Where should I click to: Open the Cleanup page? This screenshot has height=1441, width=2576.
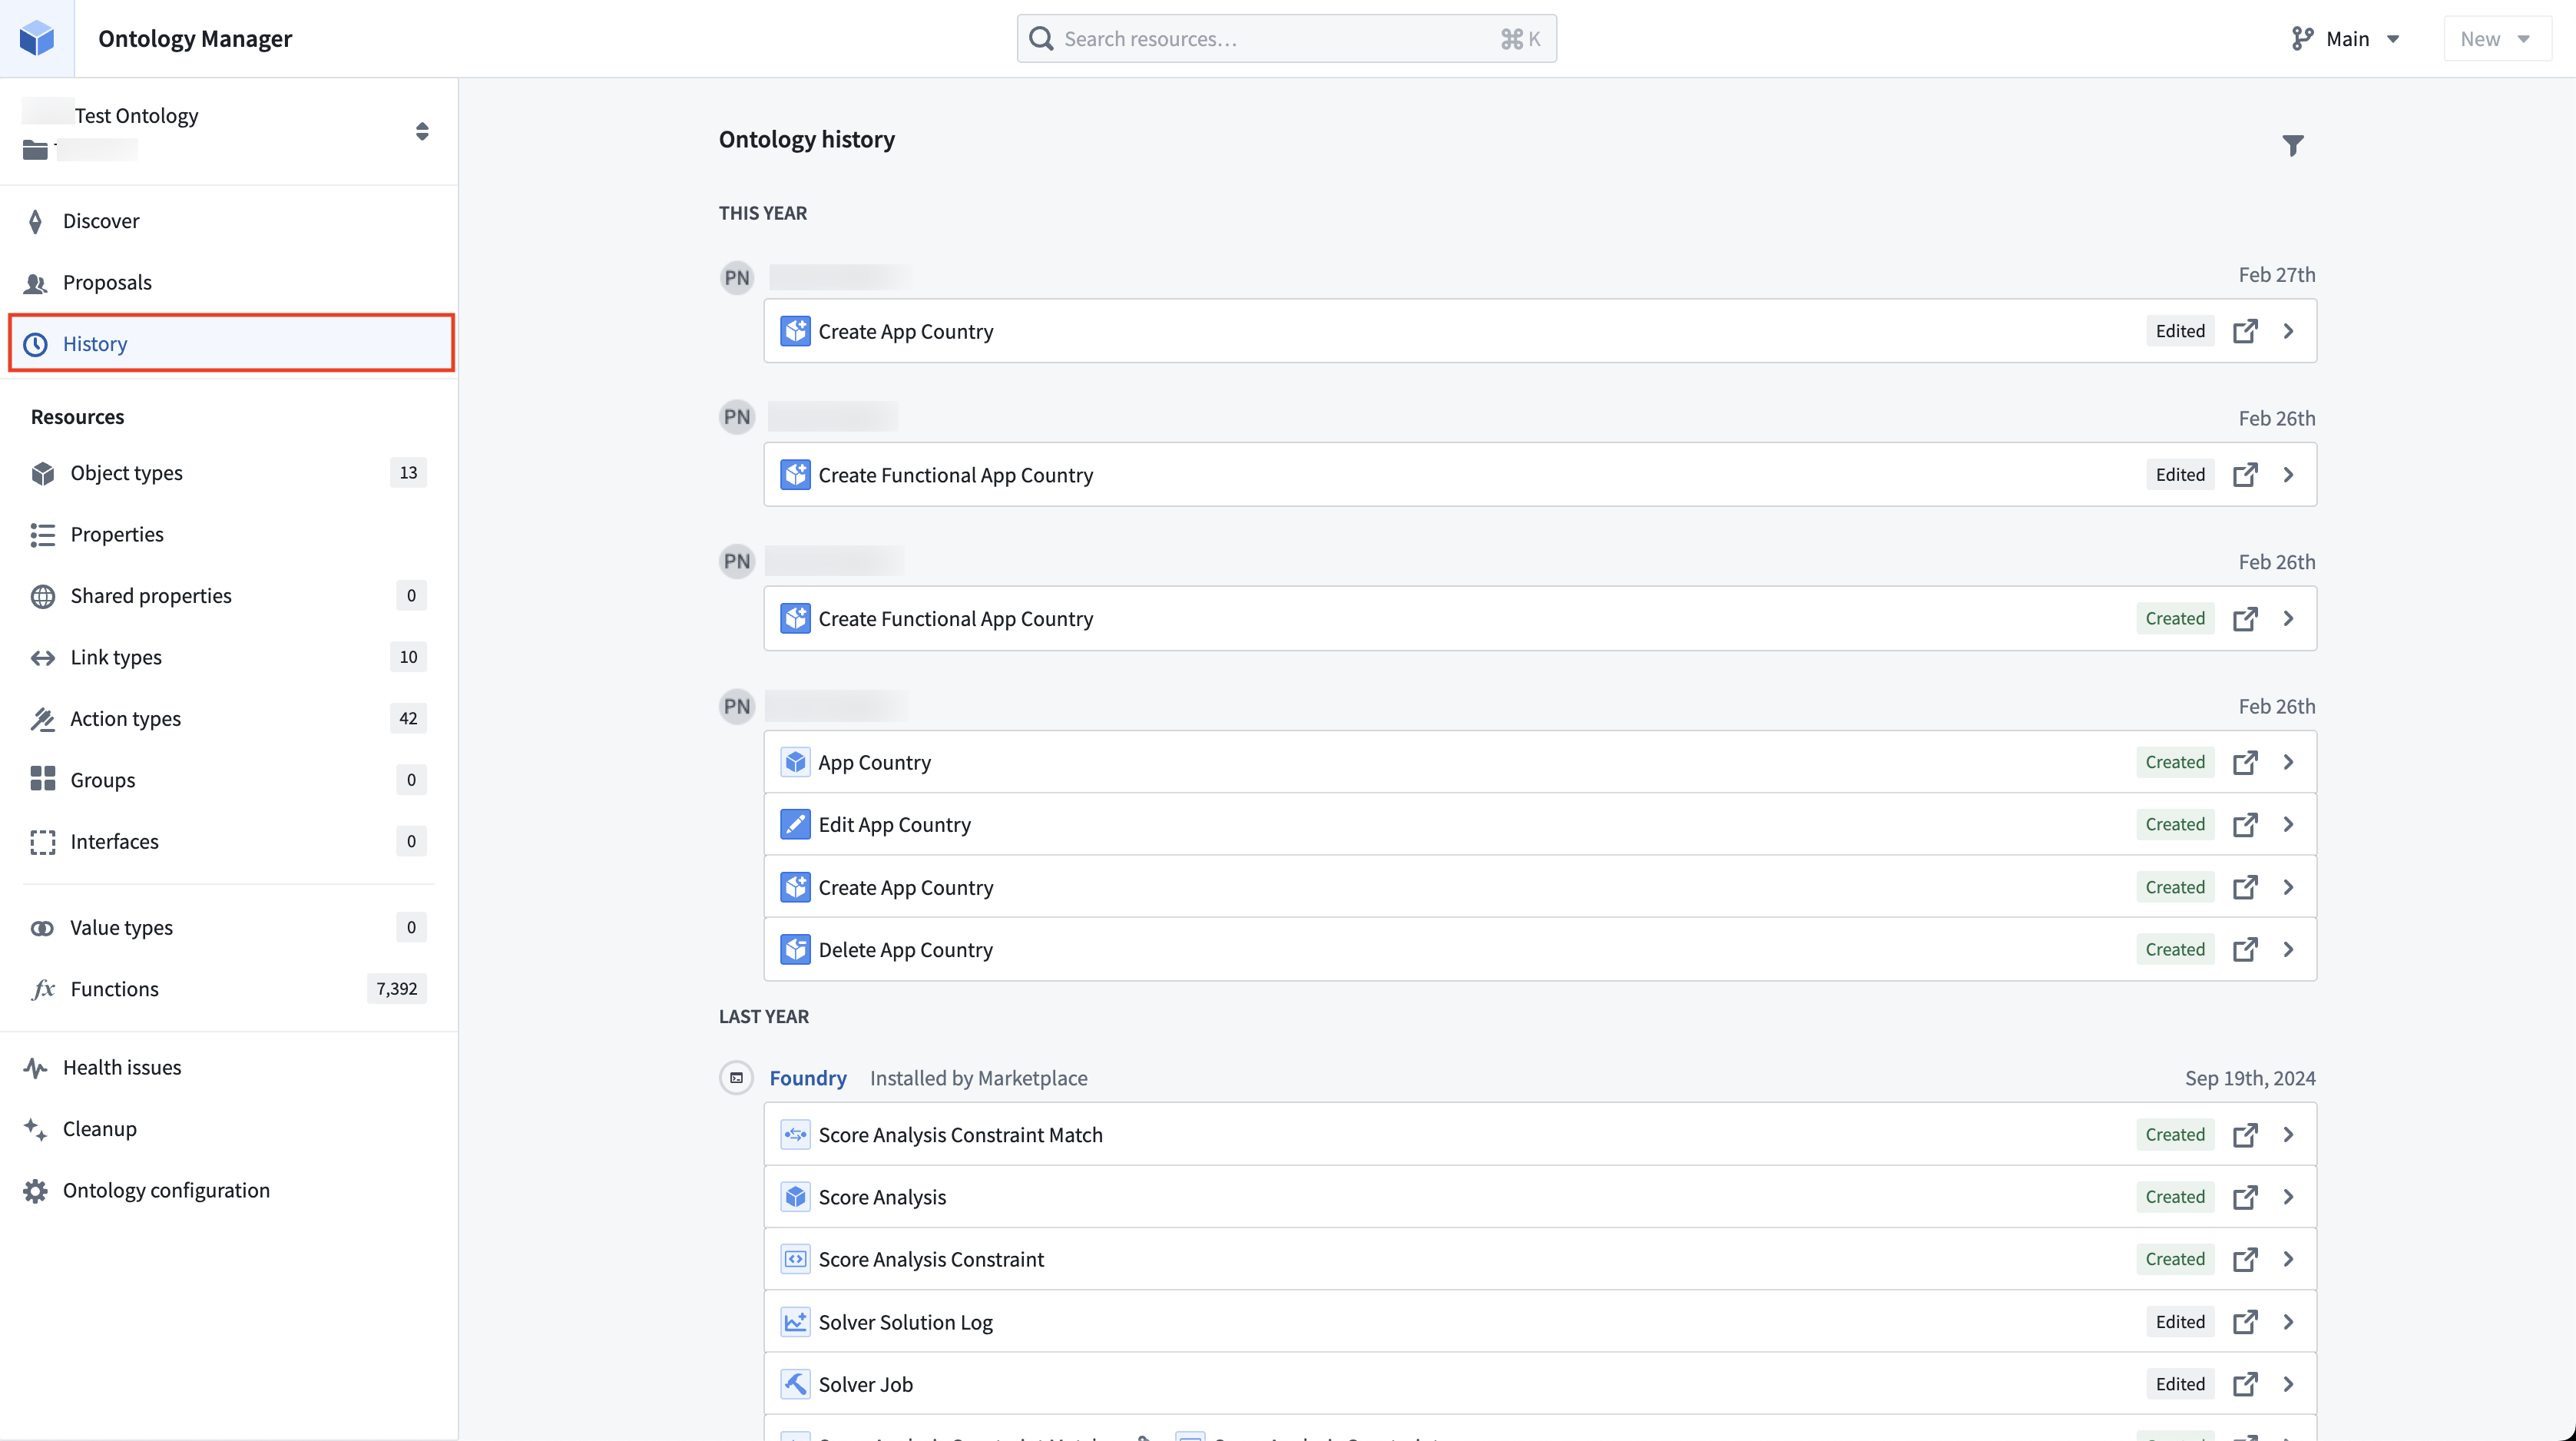pyautogui.click(x=229, y=1128)
